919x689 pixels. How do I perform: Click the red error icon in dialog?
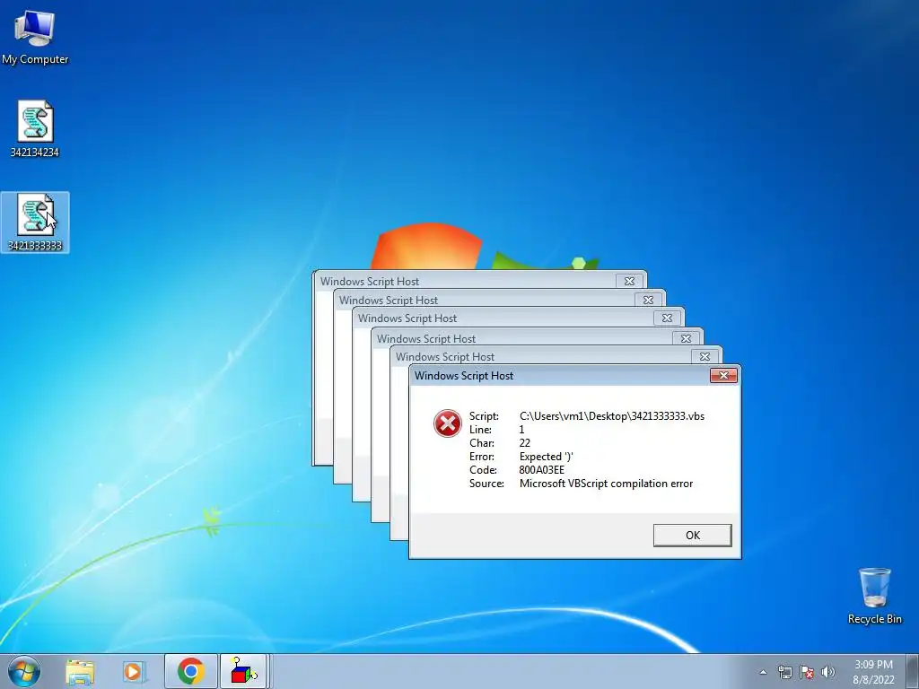447,423
